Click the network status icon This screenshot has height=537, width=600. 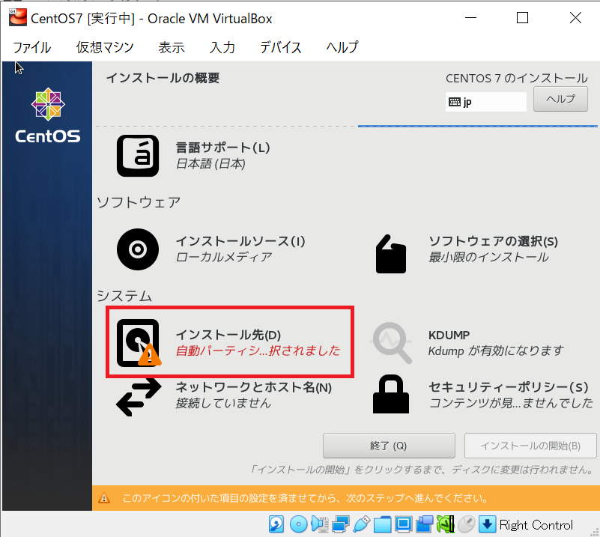[340, 524]
